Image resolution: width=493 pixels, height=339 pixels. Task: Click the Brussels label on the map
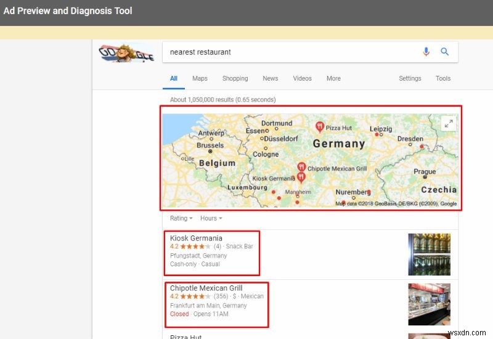click(210, 145)
